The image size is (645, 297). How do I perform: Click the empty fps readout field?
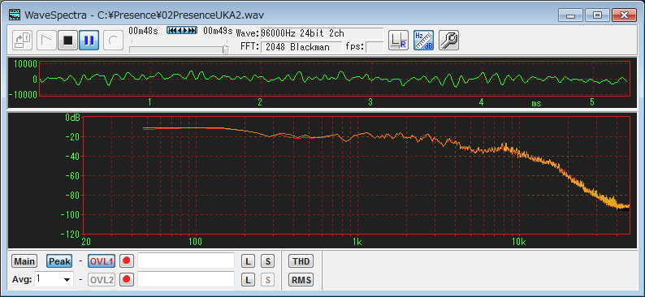click(x=374, y=47)
